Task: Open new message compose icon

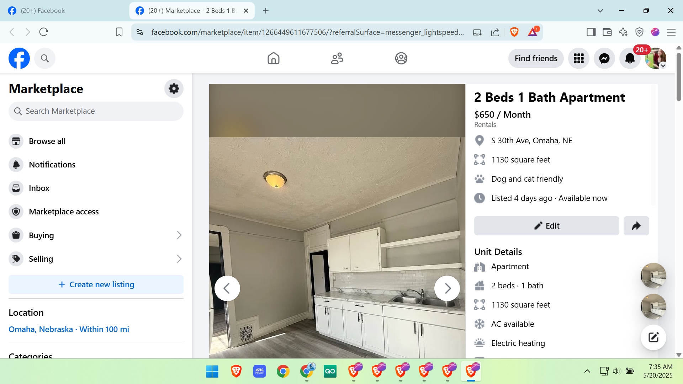Action: tap(653, 337)
